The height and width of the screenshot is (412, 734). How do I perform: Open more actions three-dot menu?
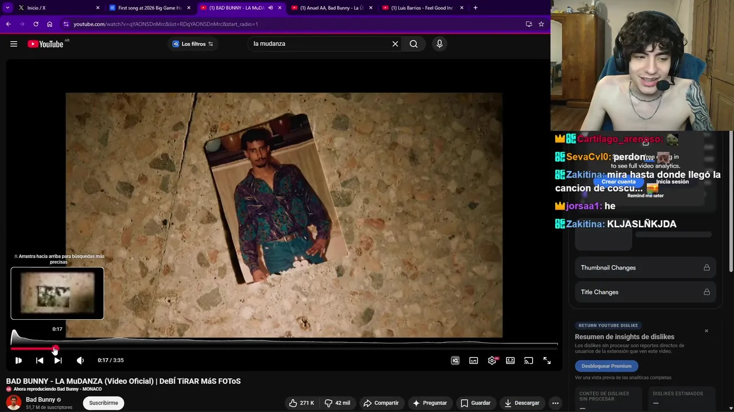(555, 403)
